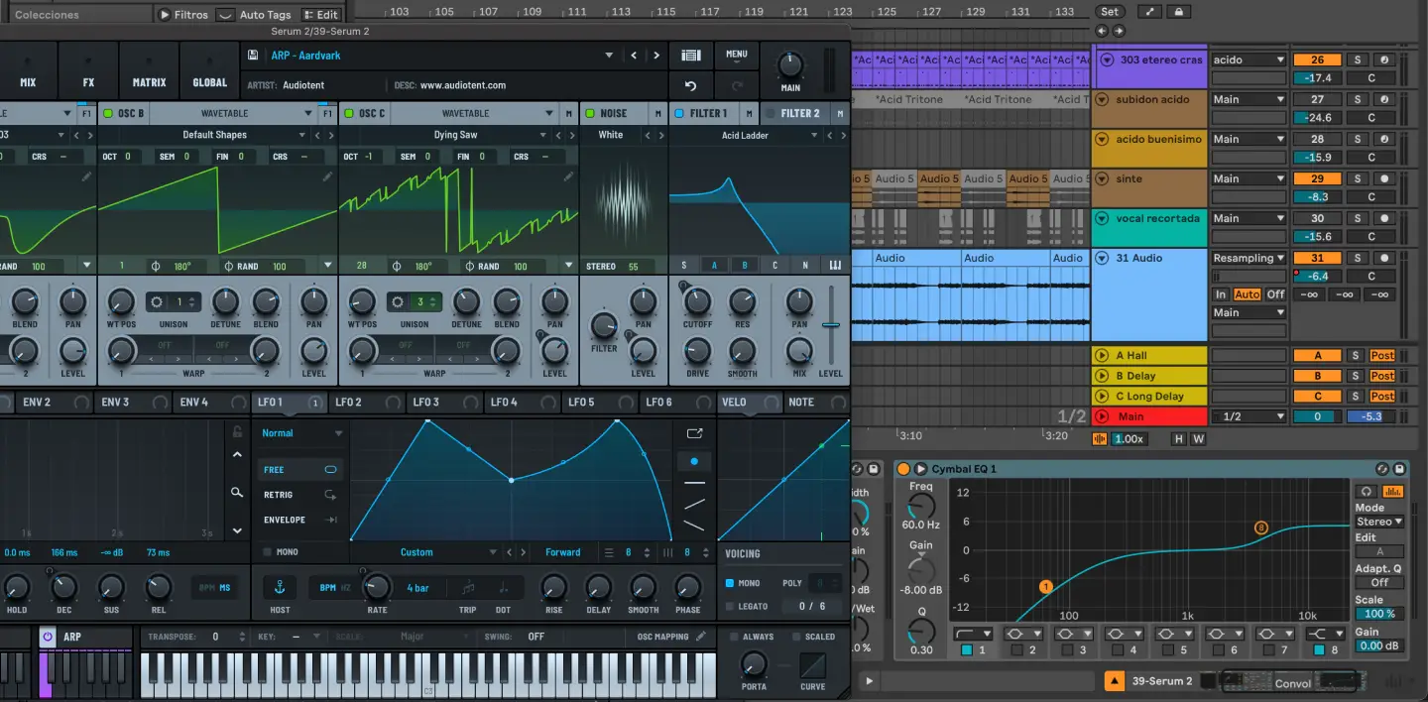
Task: Click the envelope zoom magnifier icon
Action: tap(236, 492)
